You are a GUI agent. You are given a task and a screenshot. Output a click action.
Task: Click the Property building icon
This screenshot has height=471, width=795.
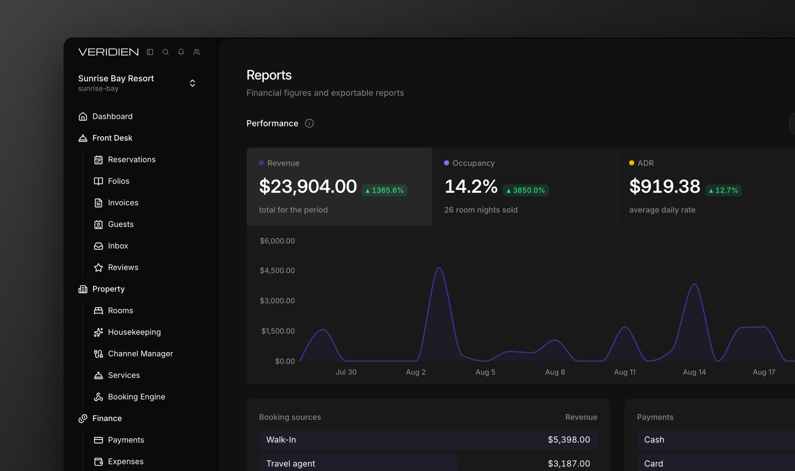tap(83, 289)
